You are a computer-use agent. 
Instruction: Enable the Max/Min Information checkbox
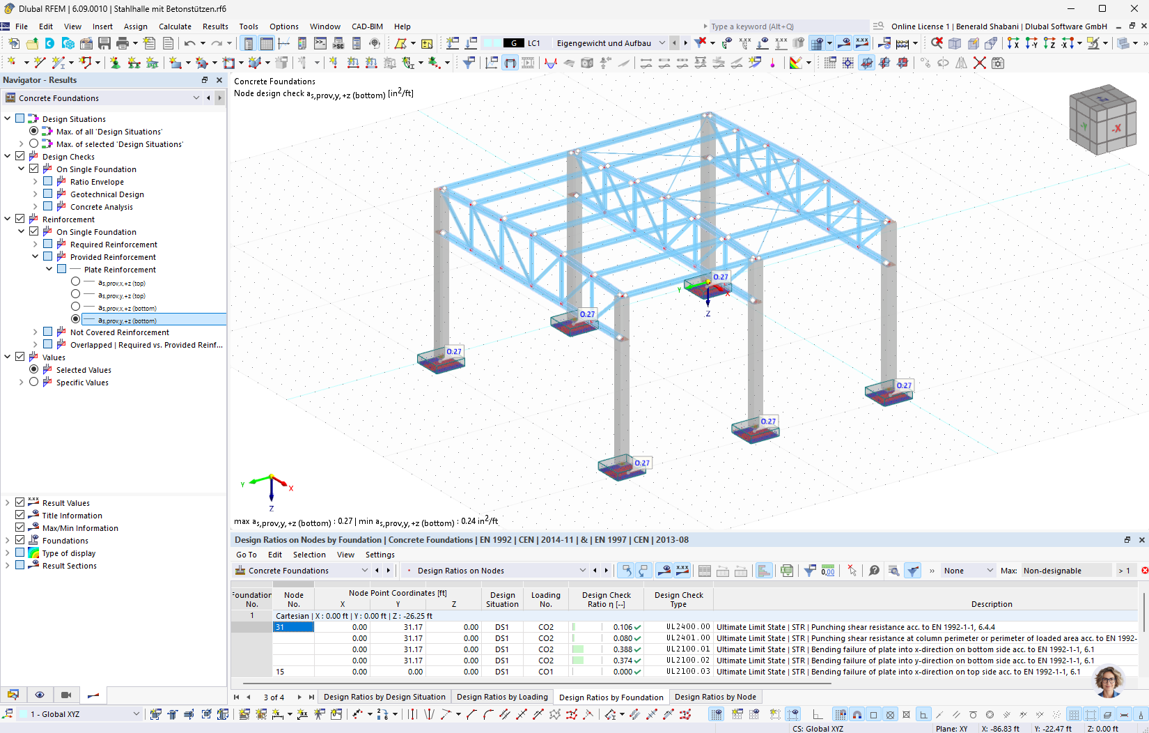point(19,527)
